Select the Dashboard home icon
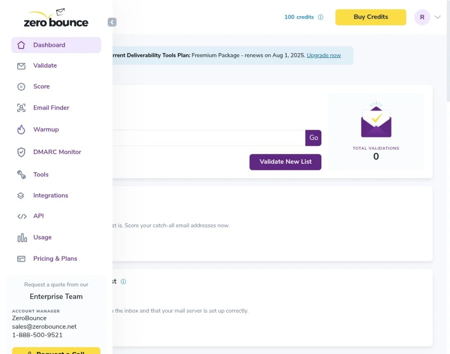This screenshot has width=450, height=354. click(21, 45)
